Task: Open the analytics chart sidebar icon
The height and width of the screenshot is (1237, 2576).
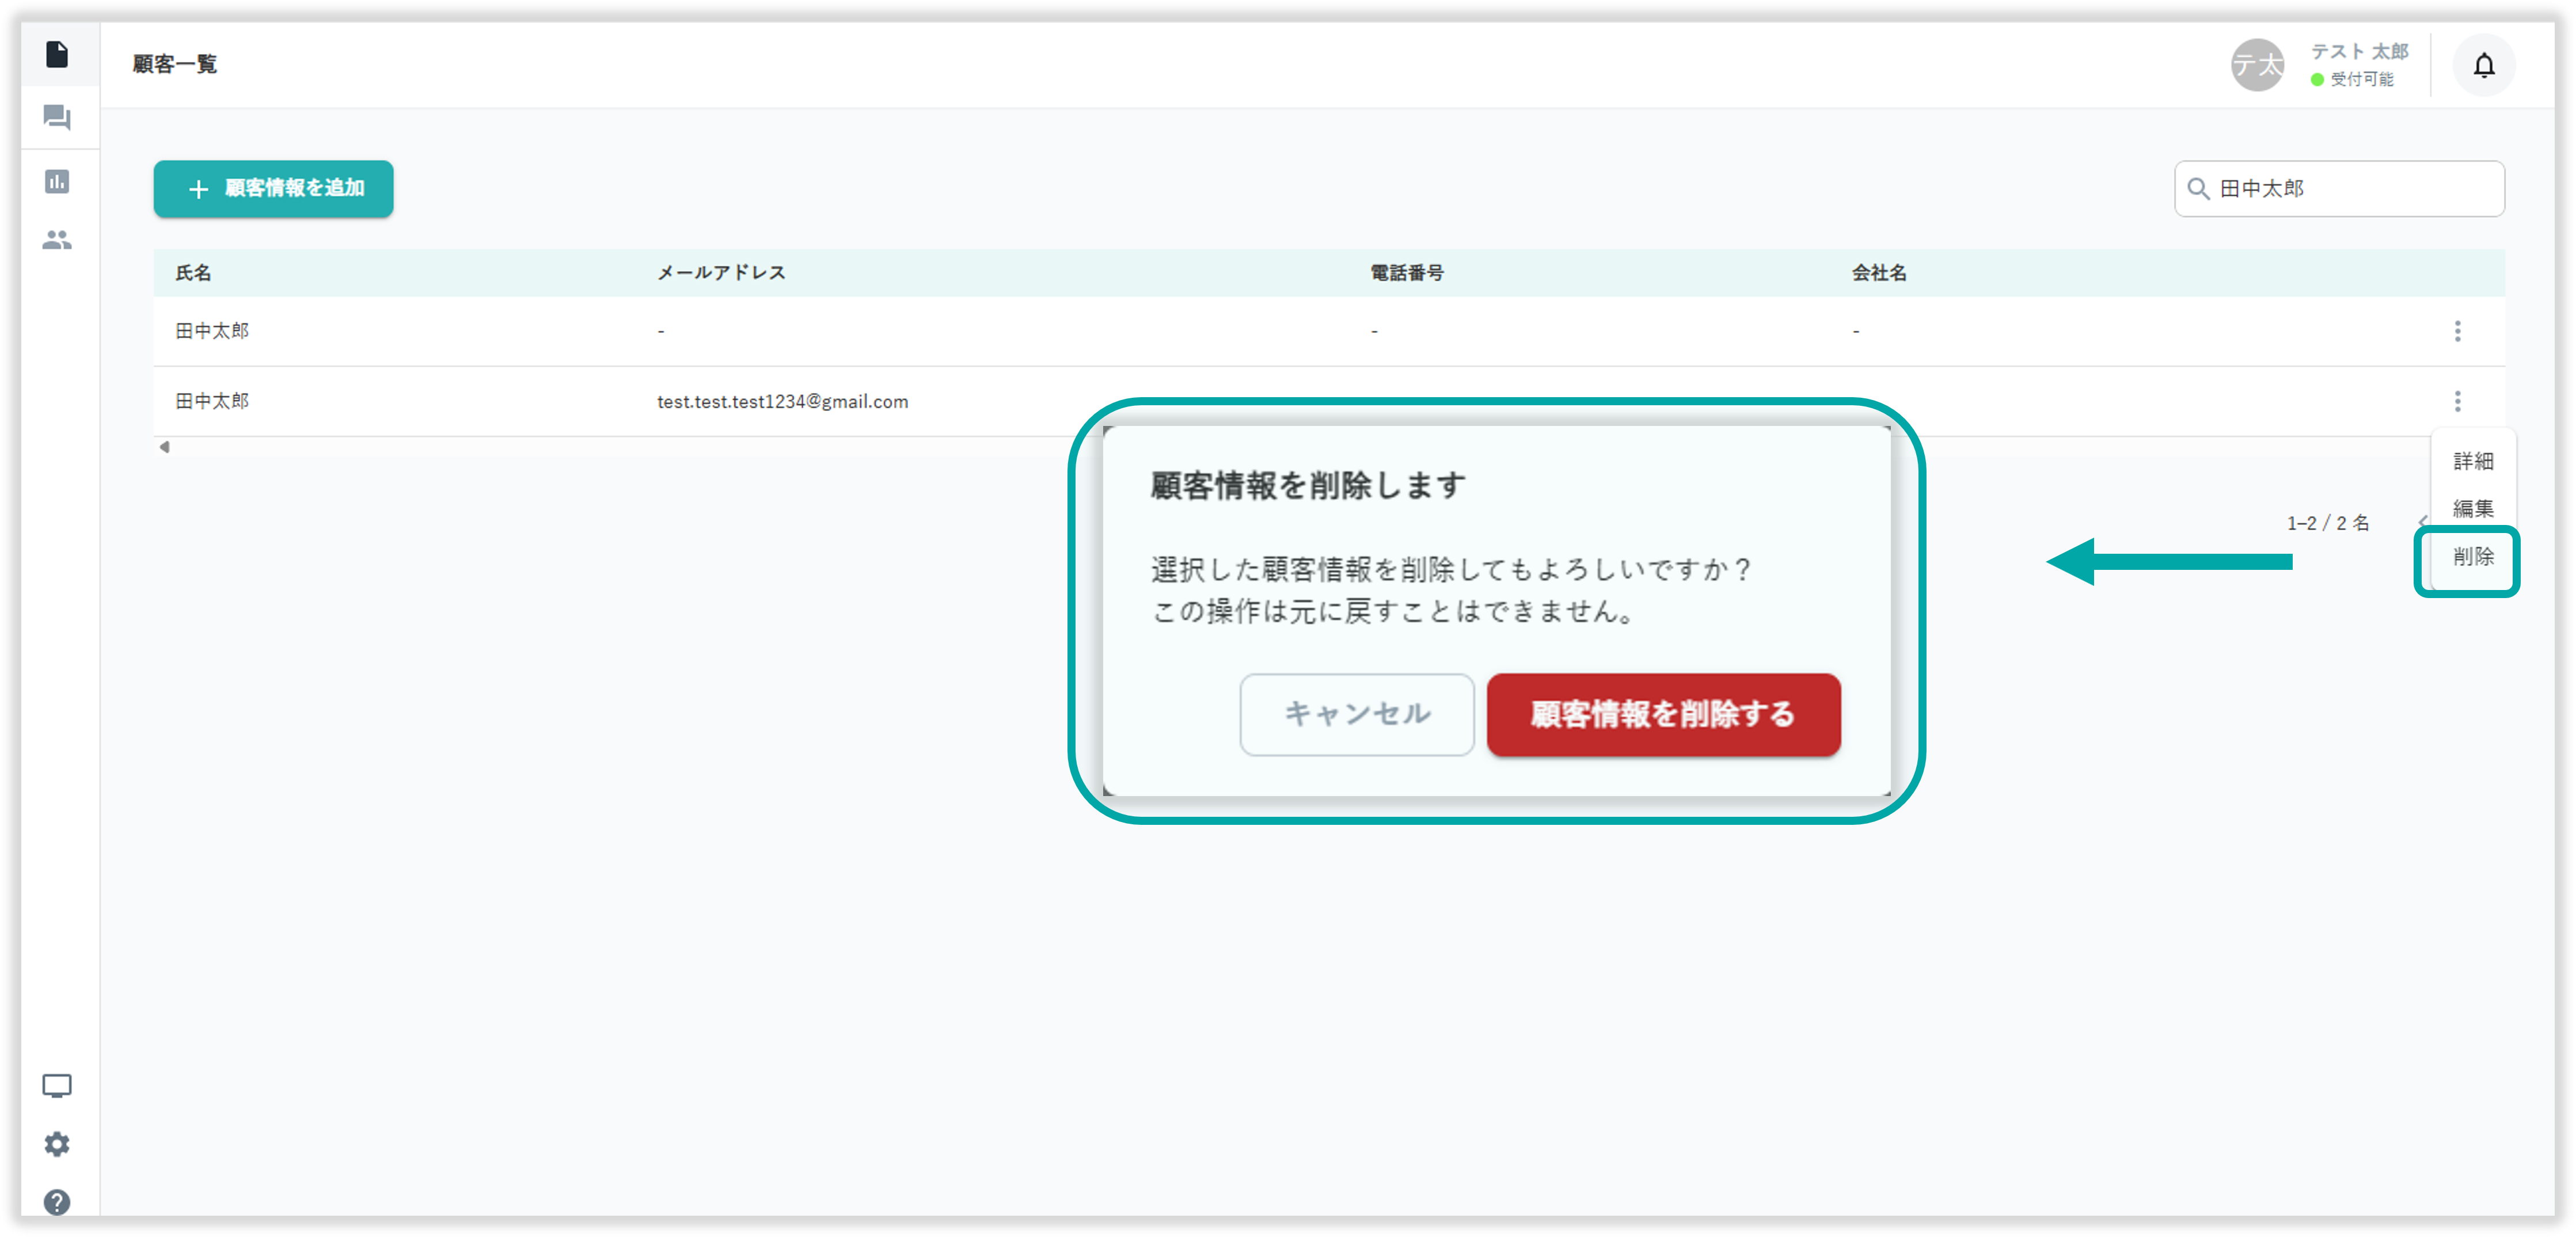Action: tap(57, 181)
